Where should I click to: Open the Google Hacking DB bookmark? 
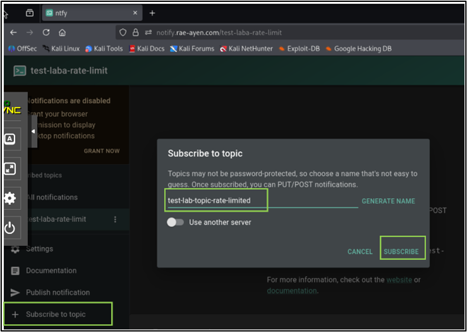click(x=358, y=49)
